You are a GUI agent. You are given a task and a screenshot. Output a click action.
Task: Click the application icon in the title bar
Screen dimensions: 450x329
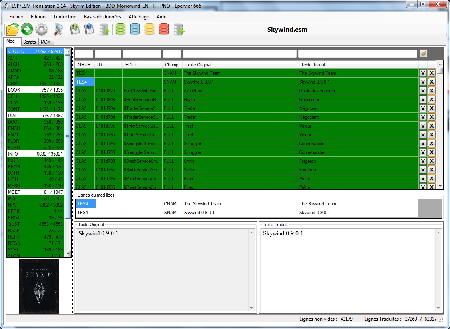pos(6,6)
